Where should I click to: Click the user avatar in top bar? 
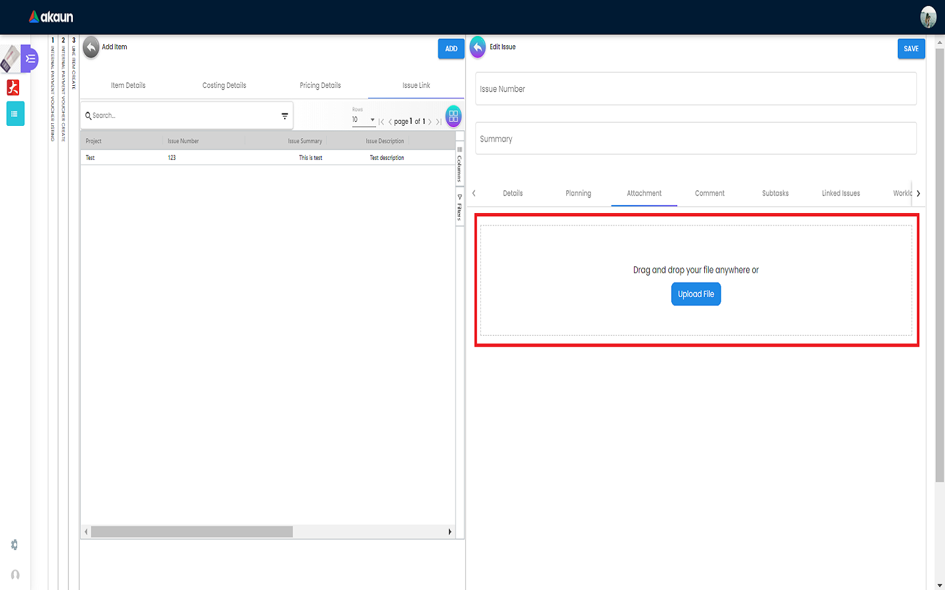point(928,17)
